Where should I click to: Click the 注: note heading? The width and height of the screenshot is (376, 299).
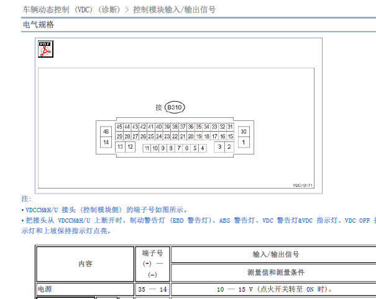tap(26, 199)
